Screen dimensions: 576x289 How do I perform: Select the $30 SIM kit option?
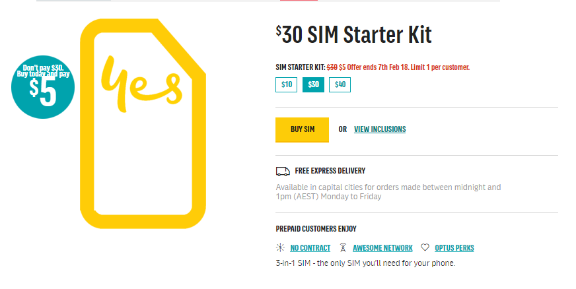tap(313, 84)
